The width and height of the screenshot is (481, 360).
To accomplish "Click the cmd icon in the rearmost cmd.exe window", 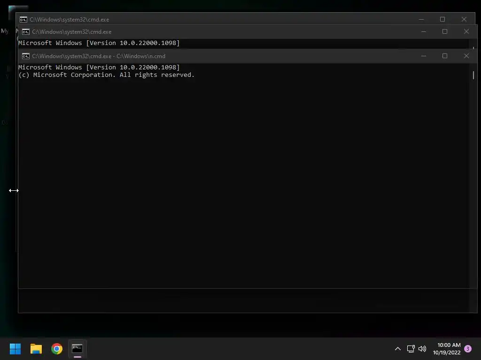I will pyautogui.click(x=23, y=20).
